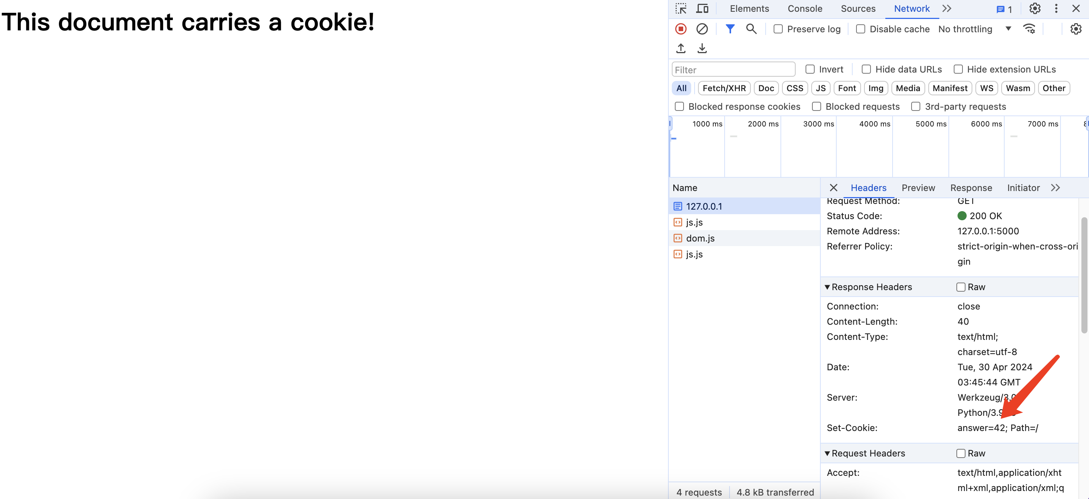The image size is (1089, 499).
Task: Toggle the Preserve log checkbox
Action: coord(778,28)
